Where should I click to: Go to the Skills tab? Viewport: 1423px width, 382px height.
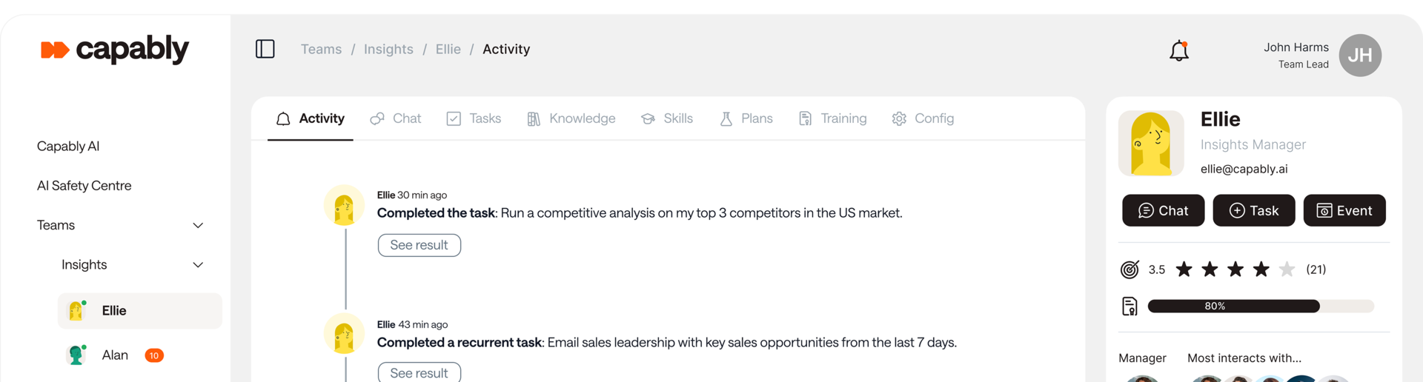coord(667,118)
